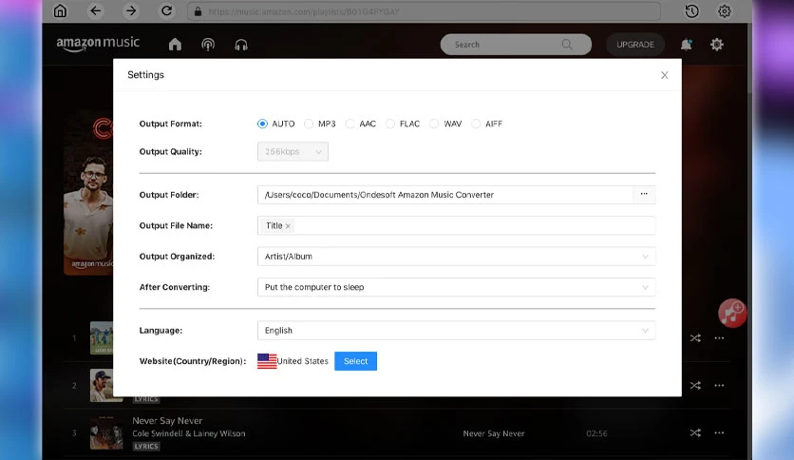Expand the After Converting dropdown
Screen dimensions: 794x460
tap(456, 287)
